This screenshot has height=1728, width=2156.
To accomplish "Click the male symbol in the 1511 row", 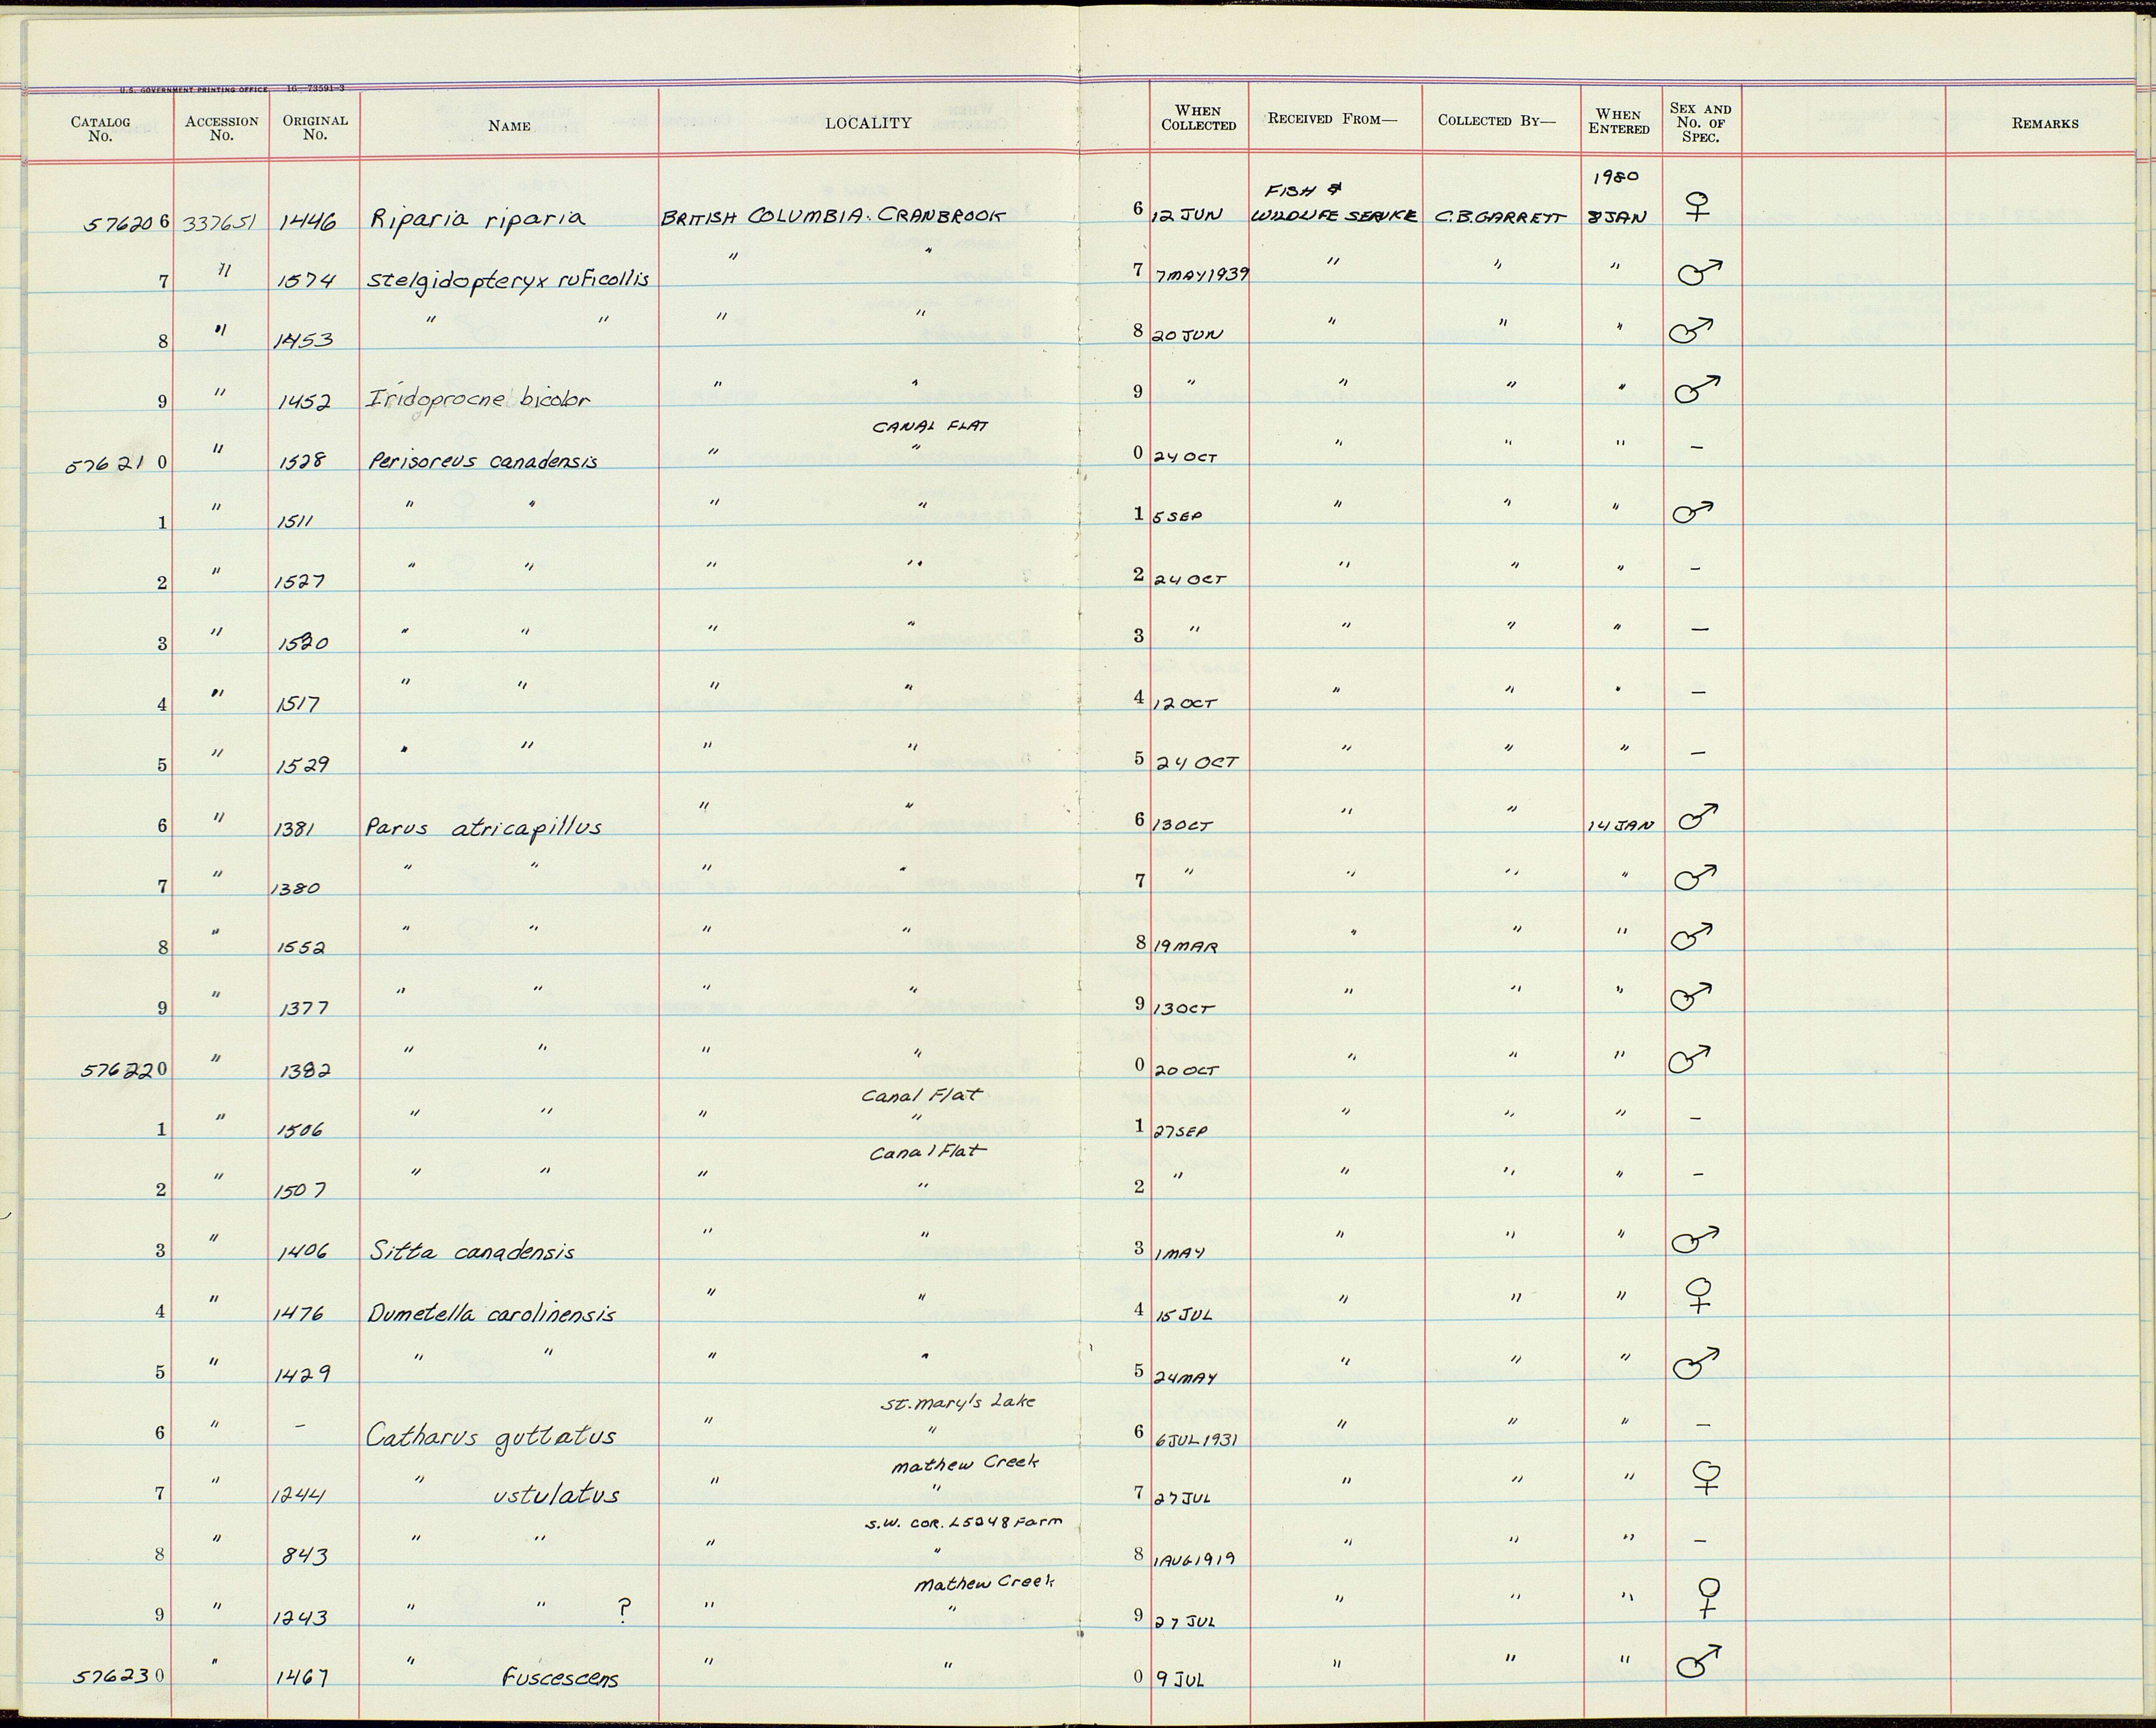I will [x=1693, y=513].
